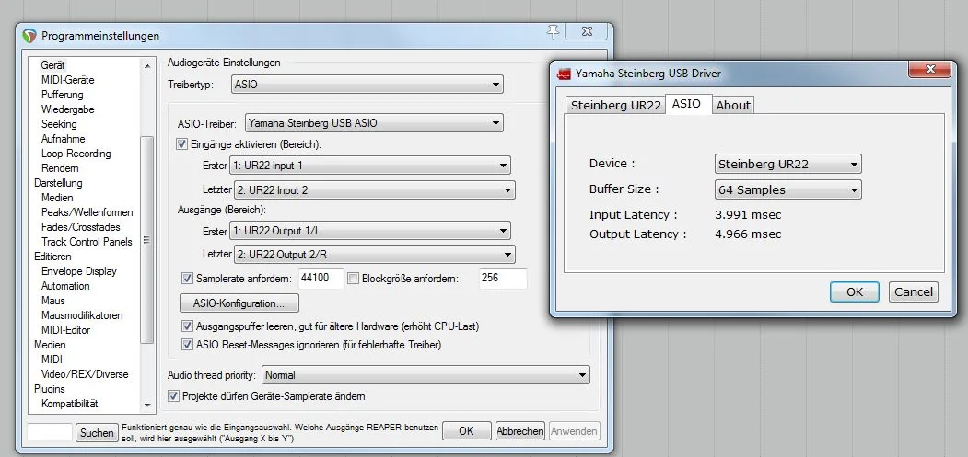968x457 pixels.
Task: Select Envelope Display in the settings tree
Action: [x=79, y=271]
